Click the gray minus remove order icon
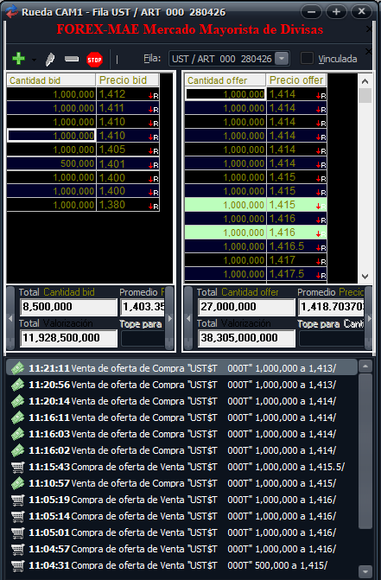This screenshot has height=580, width=381. click(x=72, y=59)
